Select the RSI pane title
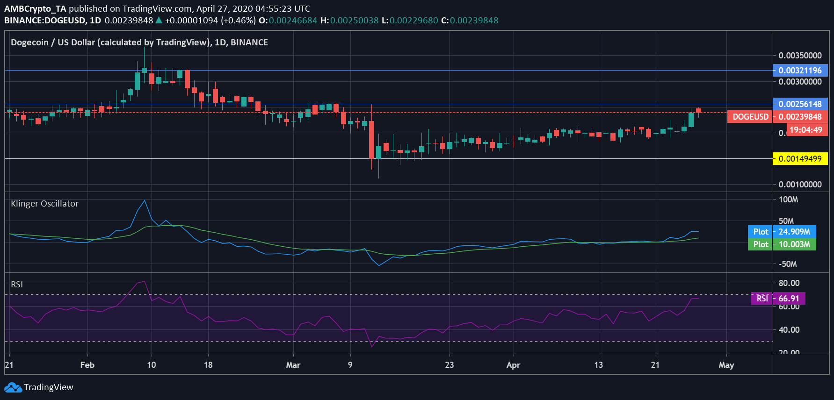Screen dimensions: 834x400 (x=17, y=285)
